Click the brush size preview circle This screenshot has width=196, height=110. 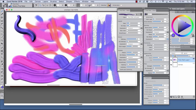point(55,5)
